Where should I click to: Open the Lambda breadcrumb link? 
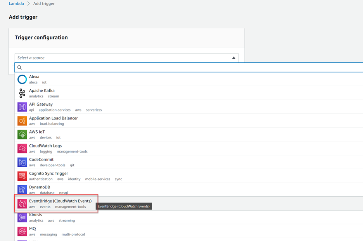pos(16,3)
